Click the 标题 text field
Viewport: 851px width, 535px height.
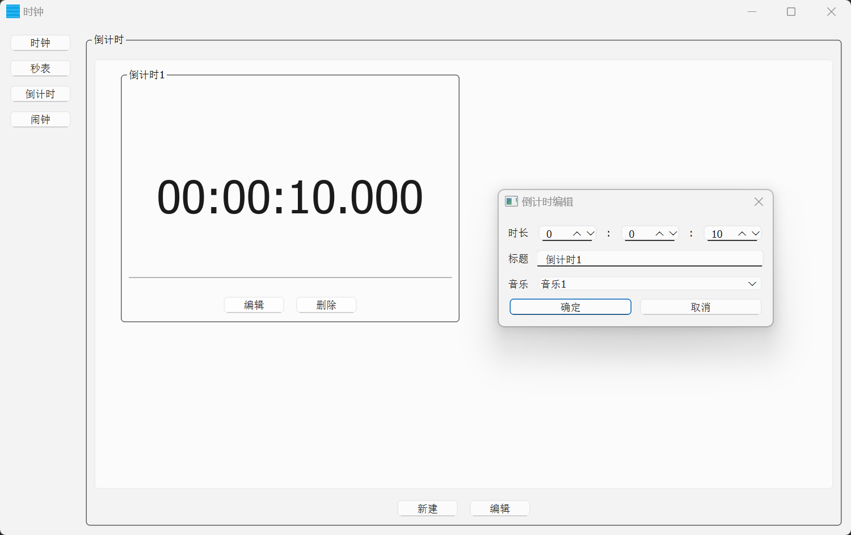650,259
